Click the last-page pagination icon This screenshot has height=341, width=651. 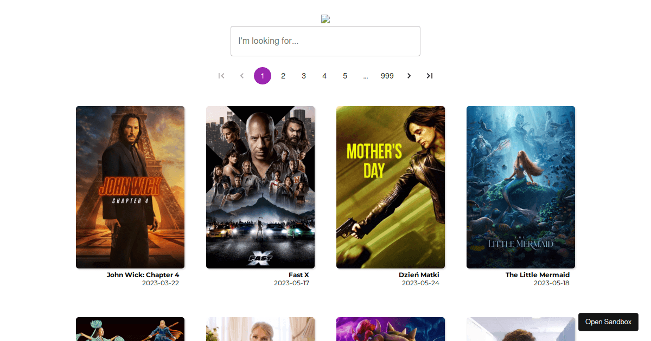(430, 76)
